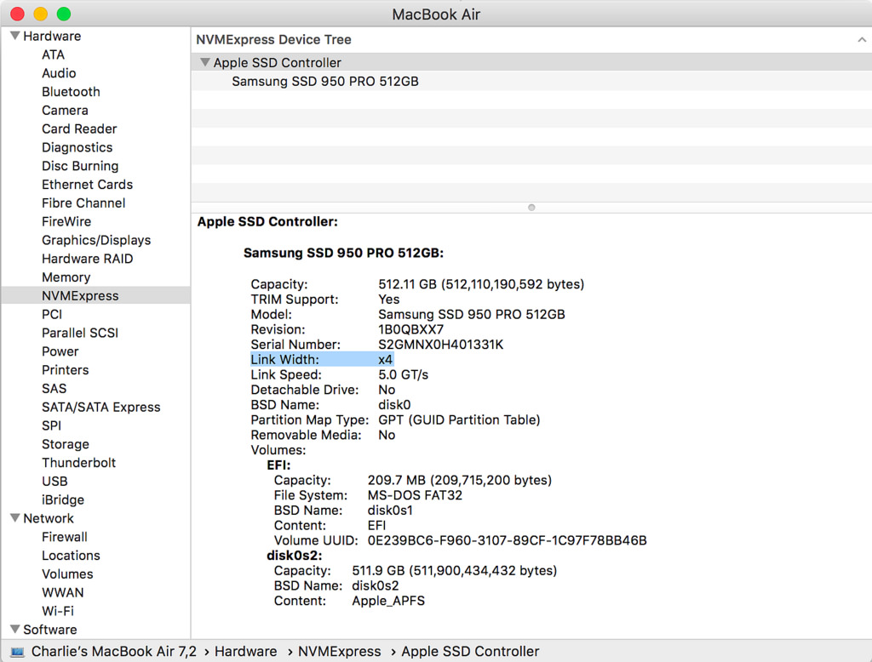The width and height of the screenshot is (872, 662).
Task: Select Audio in the sidebar
Action: [59, 73]
